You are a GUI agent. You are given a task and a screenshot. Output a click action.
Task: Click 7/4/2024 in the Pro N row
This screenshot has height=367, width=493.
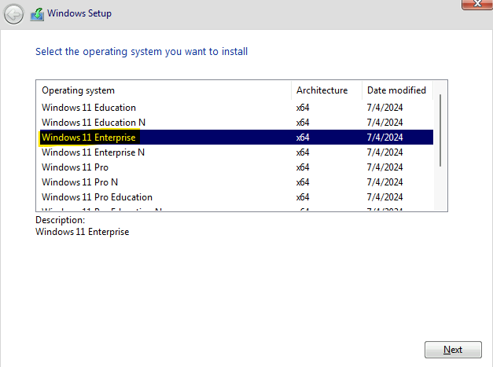click(x=384, y=182)
